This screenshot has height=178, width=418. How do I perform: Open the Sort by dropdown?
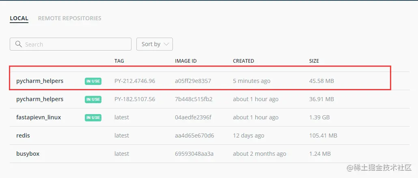155,44
